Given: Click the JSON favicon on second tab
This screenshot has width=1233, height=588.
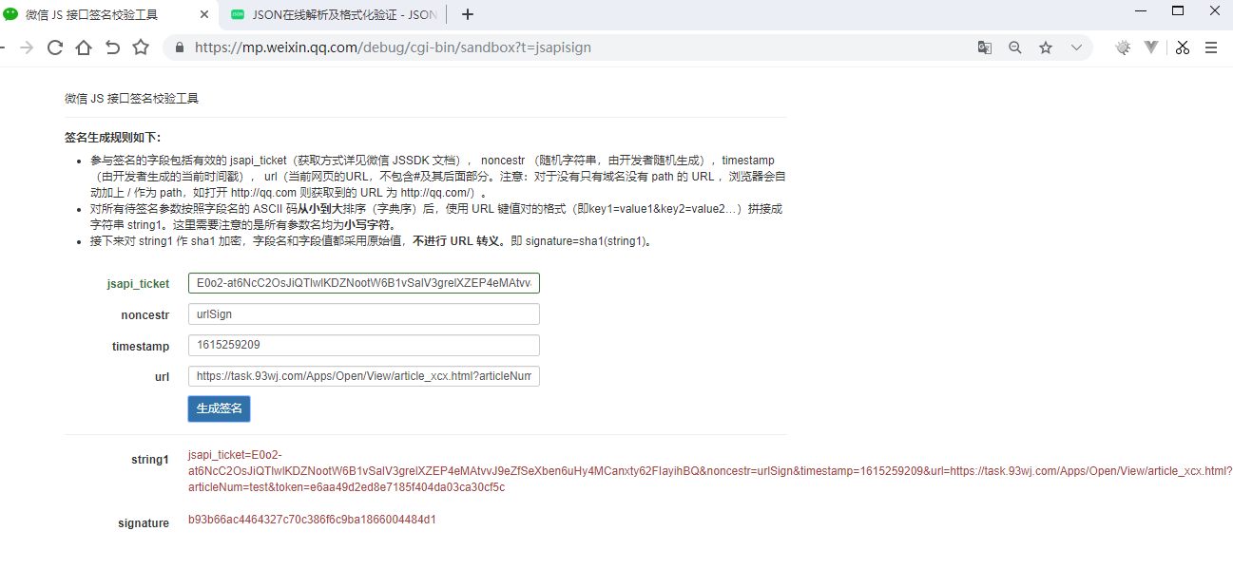Looking at the screenshot, I should [238, 14].
